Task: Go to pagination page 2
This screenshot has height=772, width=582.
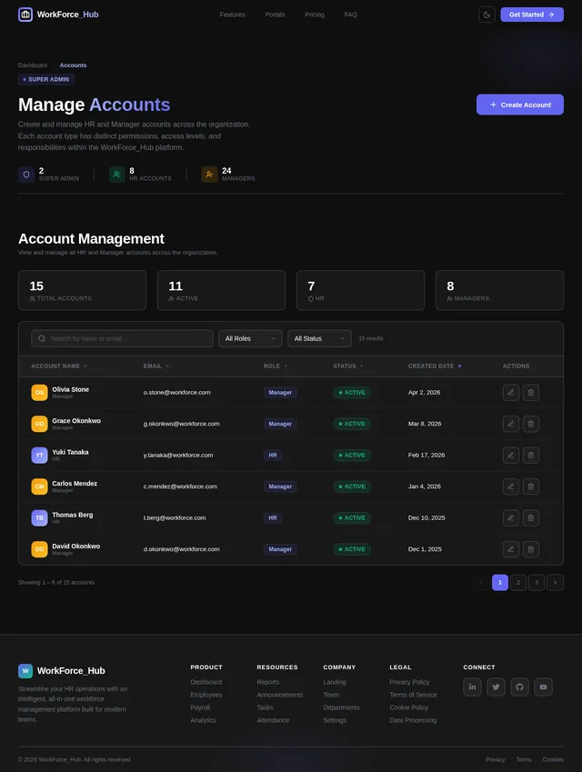Action: pyautogui.click(x=518, y=583)
